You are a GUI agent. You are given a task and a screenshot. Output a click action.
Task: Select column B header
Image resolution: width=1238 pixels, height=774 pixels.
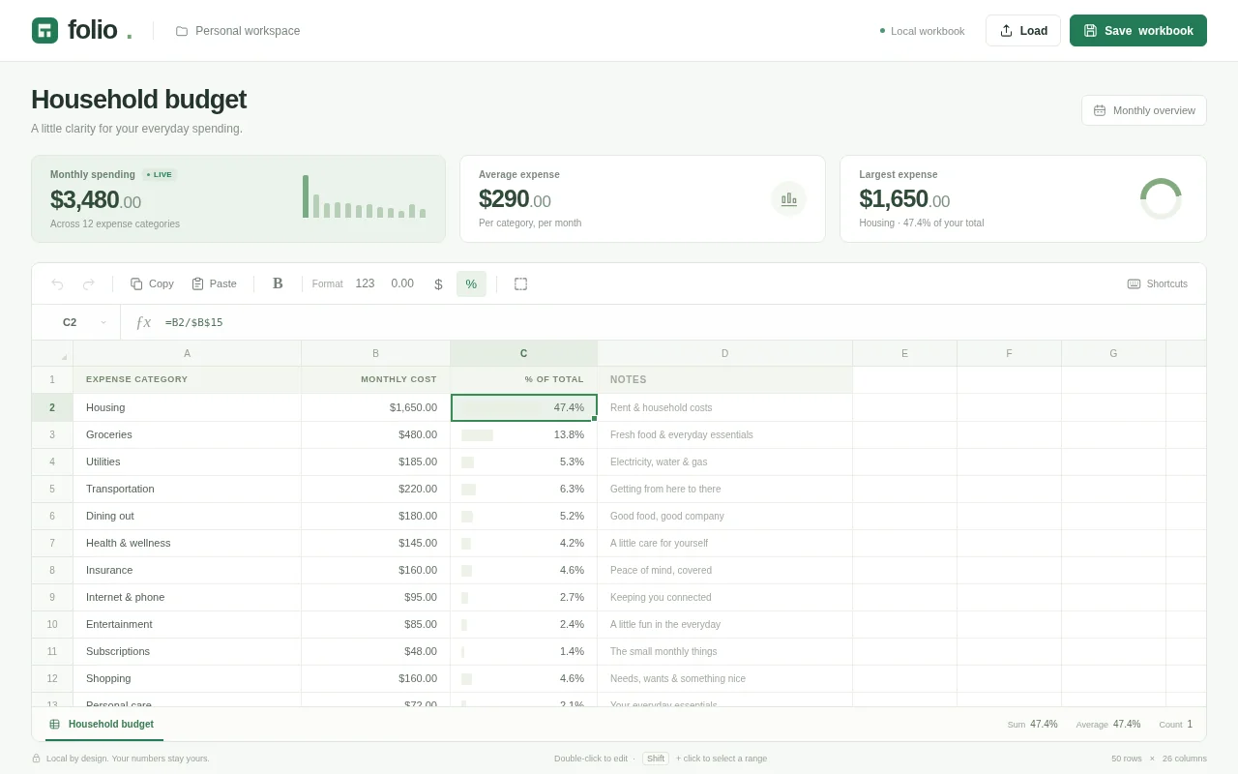[376, 353]
